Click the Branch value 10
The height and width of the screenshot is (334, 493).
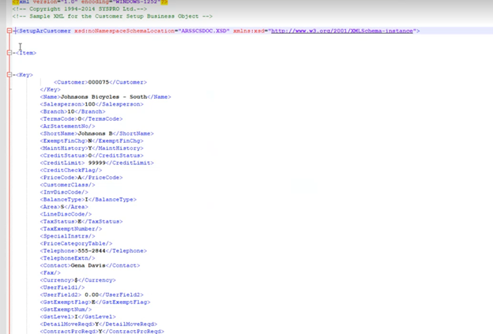click(71, 111)
